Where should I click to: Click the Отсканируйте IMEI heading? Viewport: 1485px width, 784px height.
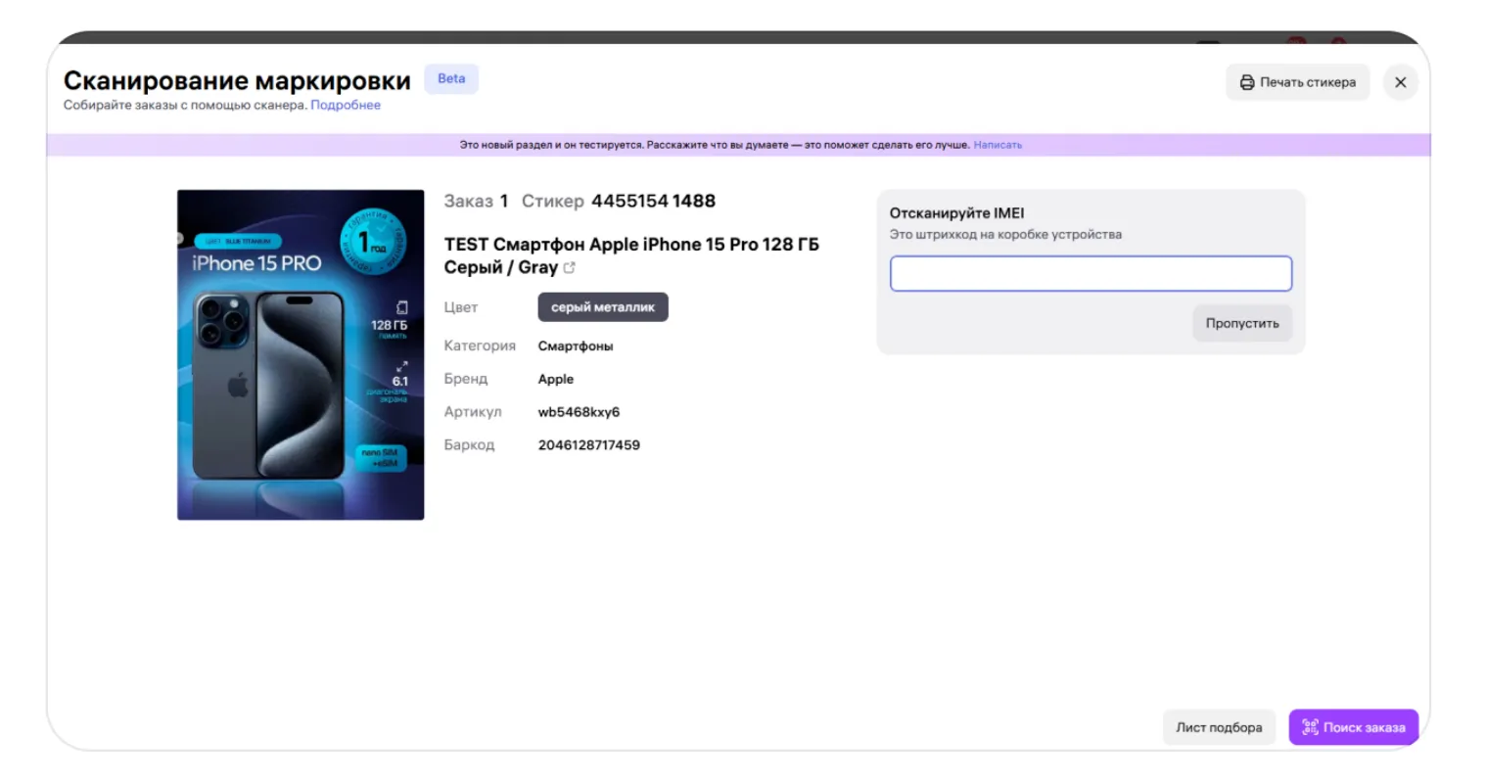[956, 213]
